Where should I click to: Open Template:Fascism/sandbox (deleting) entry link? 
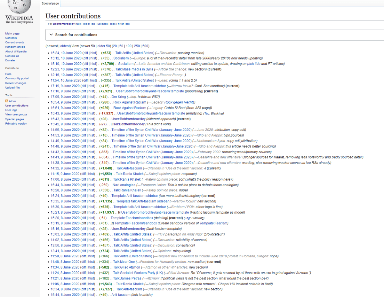pos(132,218)
